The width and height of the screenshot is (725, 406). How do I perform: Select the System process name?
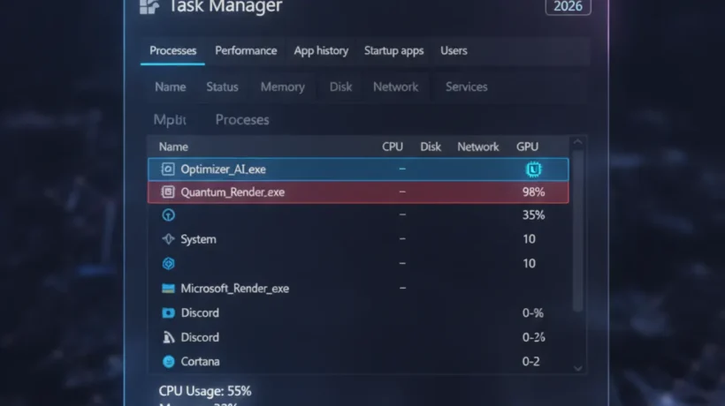pos(198,239)
